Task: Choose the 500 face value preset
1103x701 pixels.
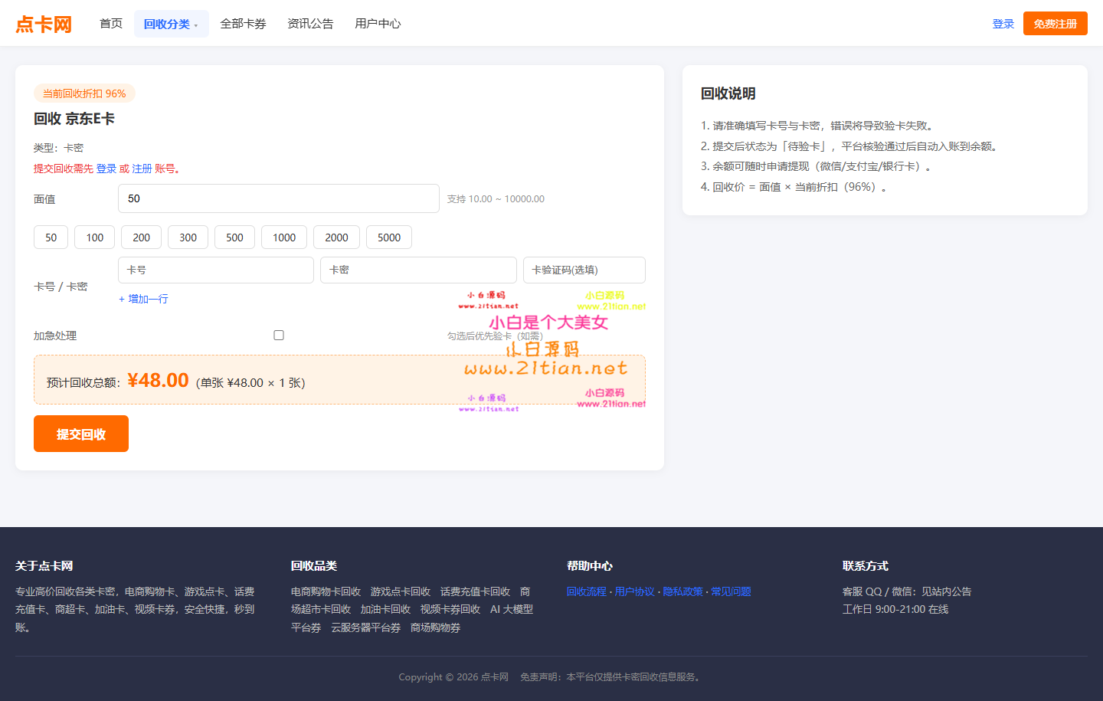Action: pos(234,237)
